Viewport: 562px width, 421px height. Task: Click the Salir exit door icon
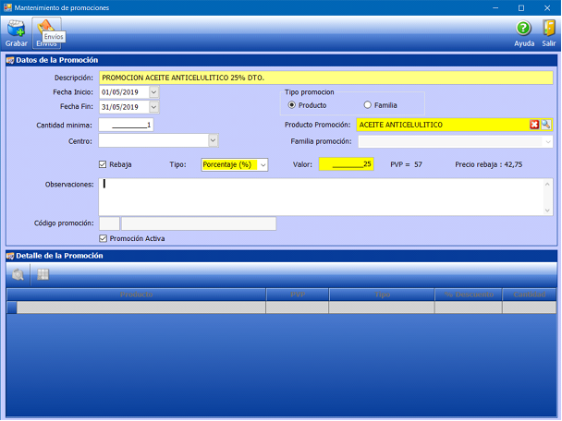click(x=549, y=30)
